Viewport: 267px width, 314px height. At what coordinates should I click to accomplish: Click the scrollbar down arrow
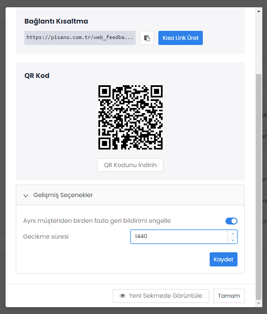coord(258,303)
